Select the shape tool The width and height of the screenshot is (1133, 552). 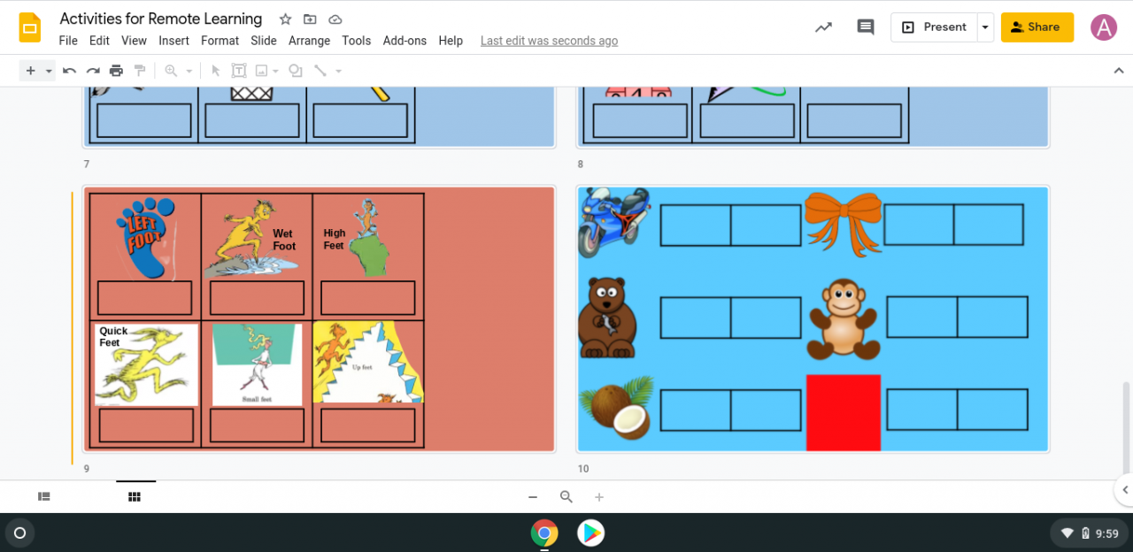tap(296, 71)
